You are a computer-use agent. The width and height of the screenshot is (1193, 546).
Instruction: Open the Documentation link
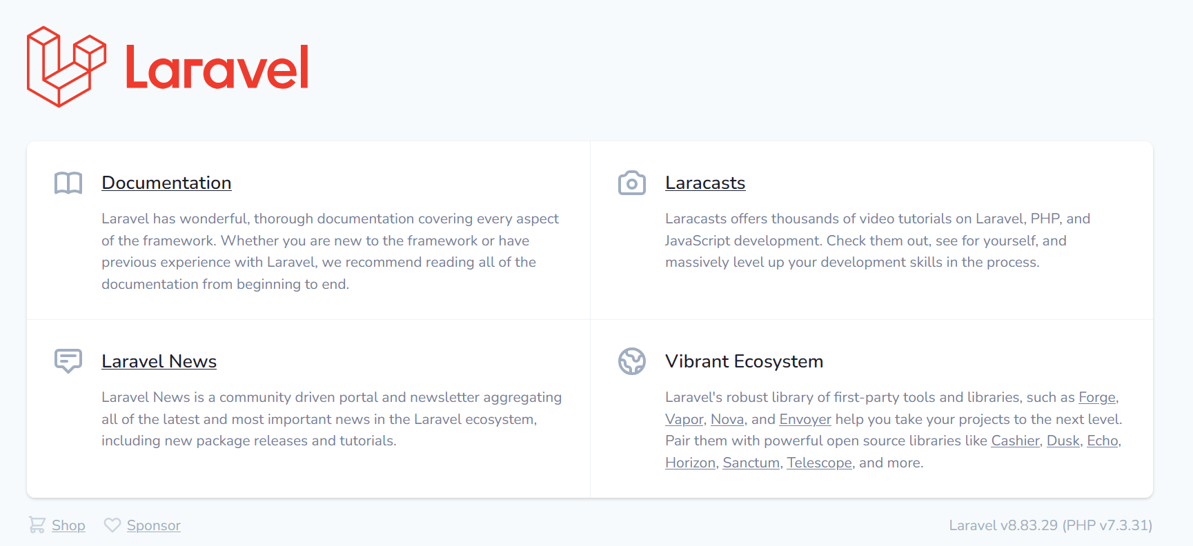pos(166,183)
